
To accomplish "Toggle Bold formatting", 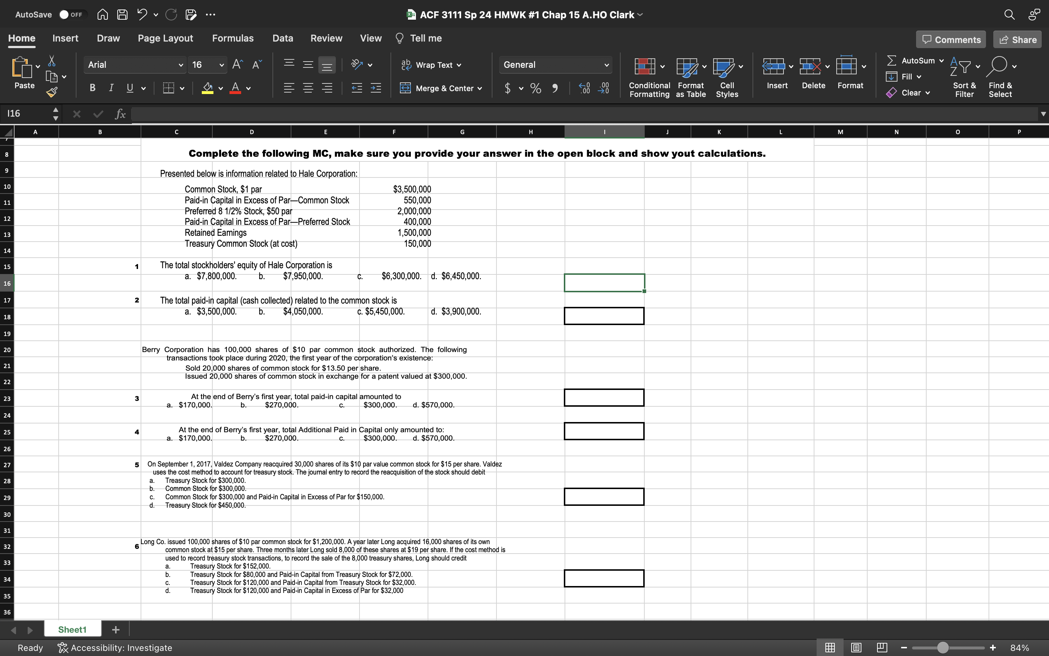I will tap(92, 89).
